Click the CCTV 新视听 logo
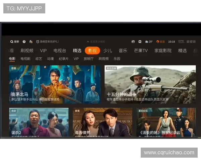The height and width of the screenshot is (161, 201). click(x=187, y=42)
